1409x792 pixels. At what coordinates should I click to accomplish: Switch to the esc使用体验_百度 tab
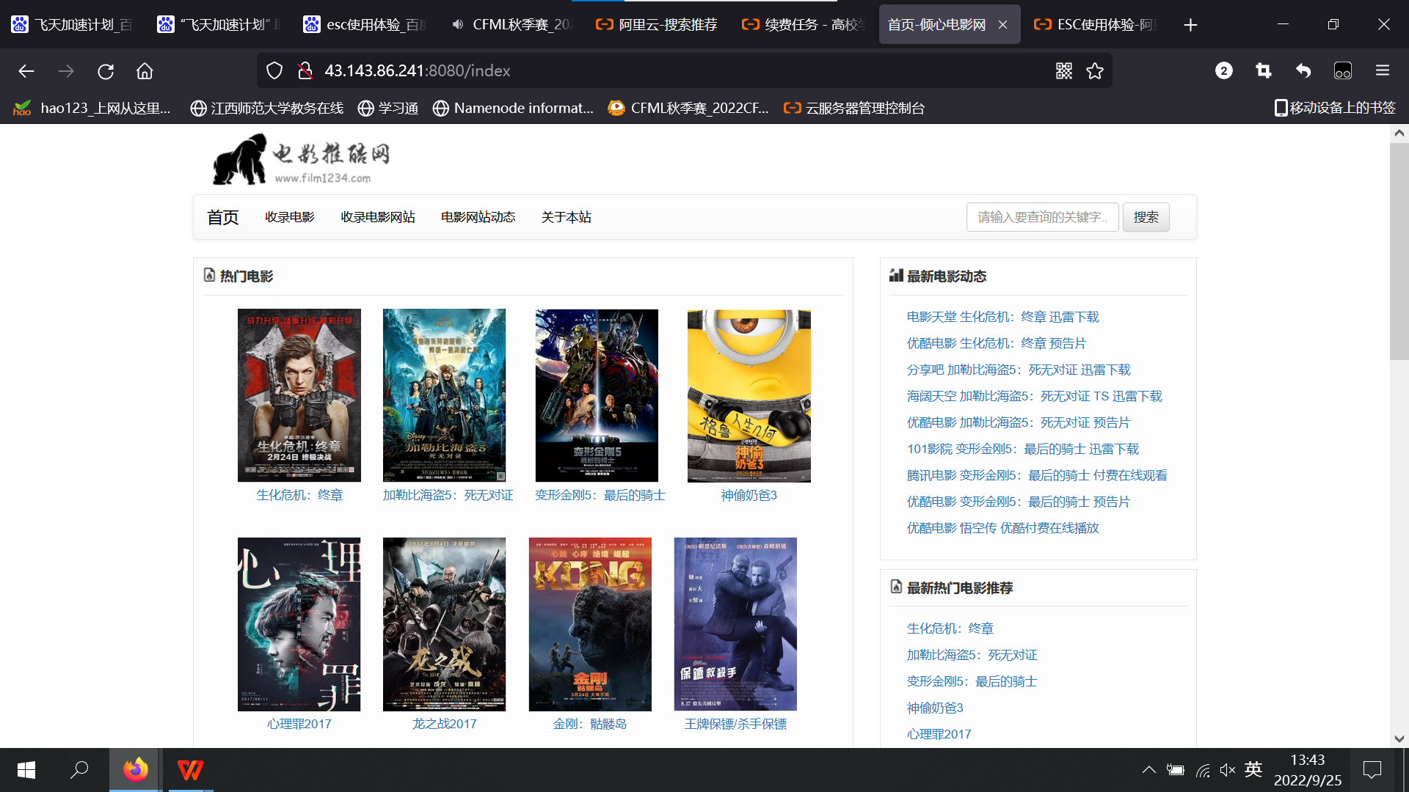coord(365,25)
